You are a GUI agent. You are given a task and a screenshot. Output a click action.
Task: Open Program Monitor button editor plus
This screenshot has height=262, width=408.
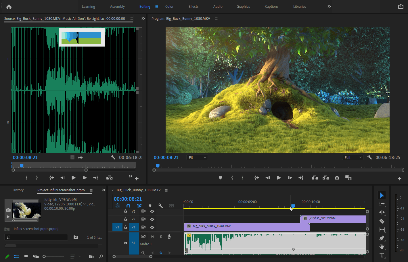pos(399,179)
